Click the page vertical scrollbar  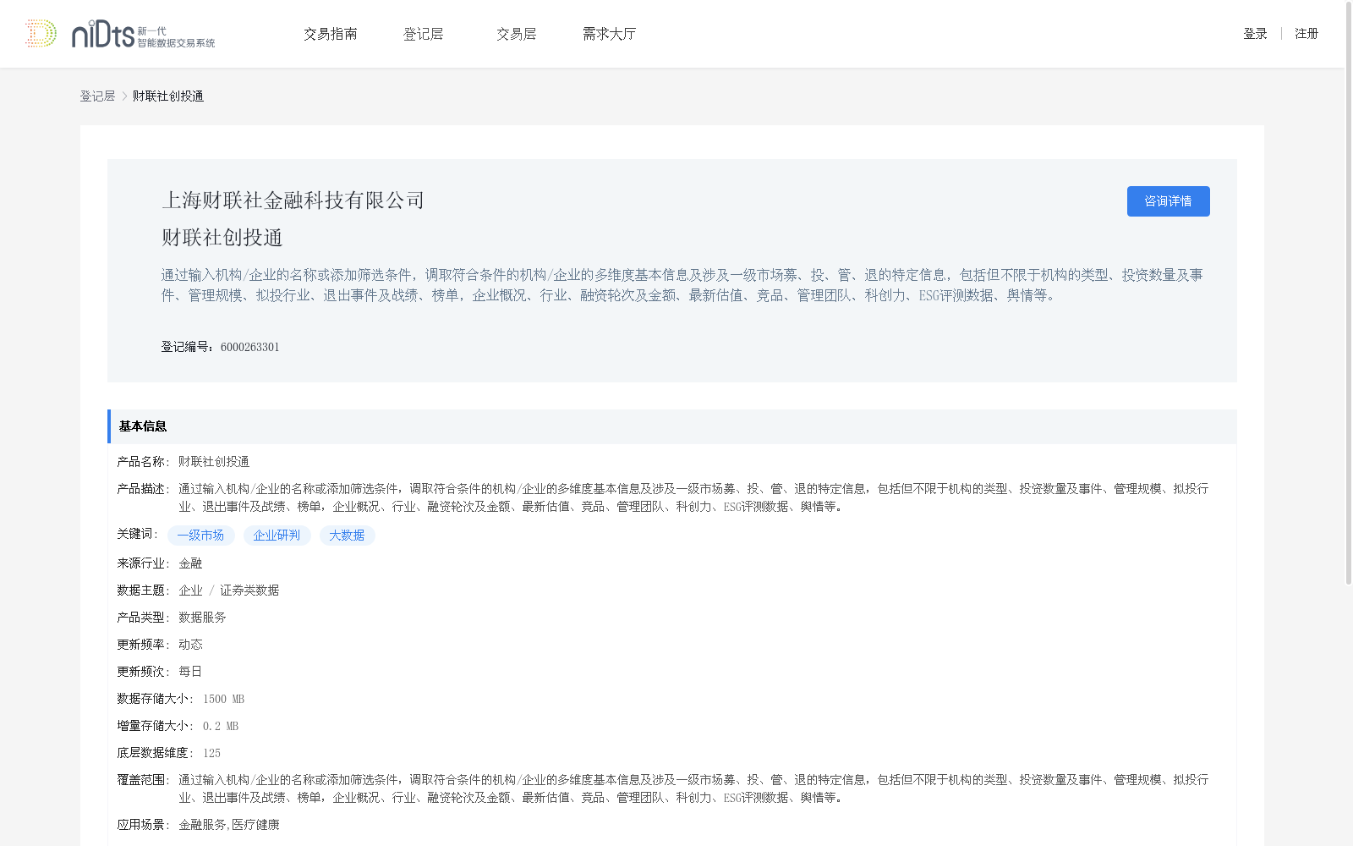(1348, 293)
